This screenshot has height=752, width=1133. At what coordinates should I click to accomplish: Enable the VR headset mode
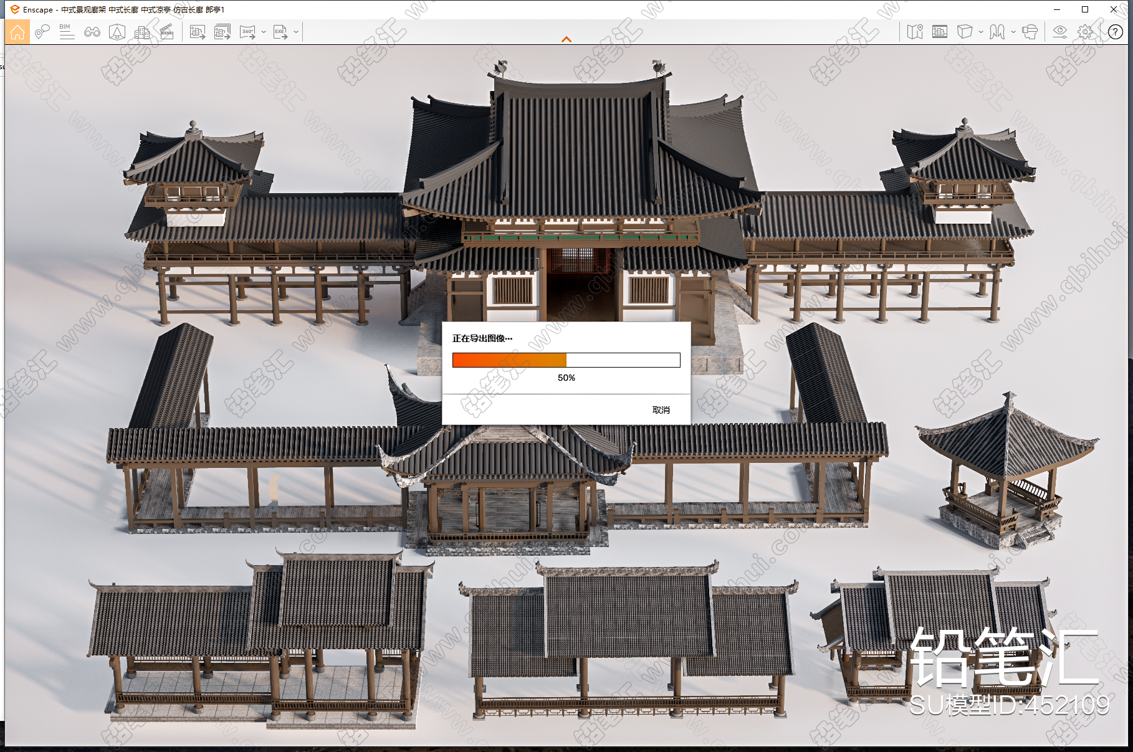click(1030, 32)
